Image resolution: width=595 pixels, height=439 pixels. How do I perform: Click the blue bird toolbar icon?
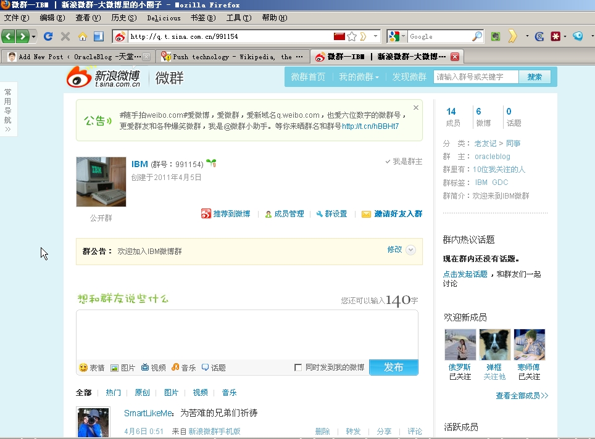coord(578,36)
